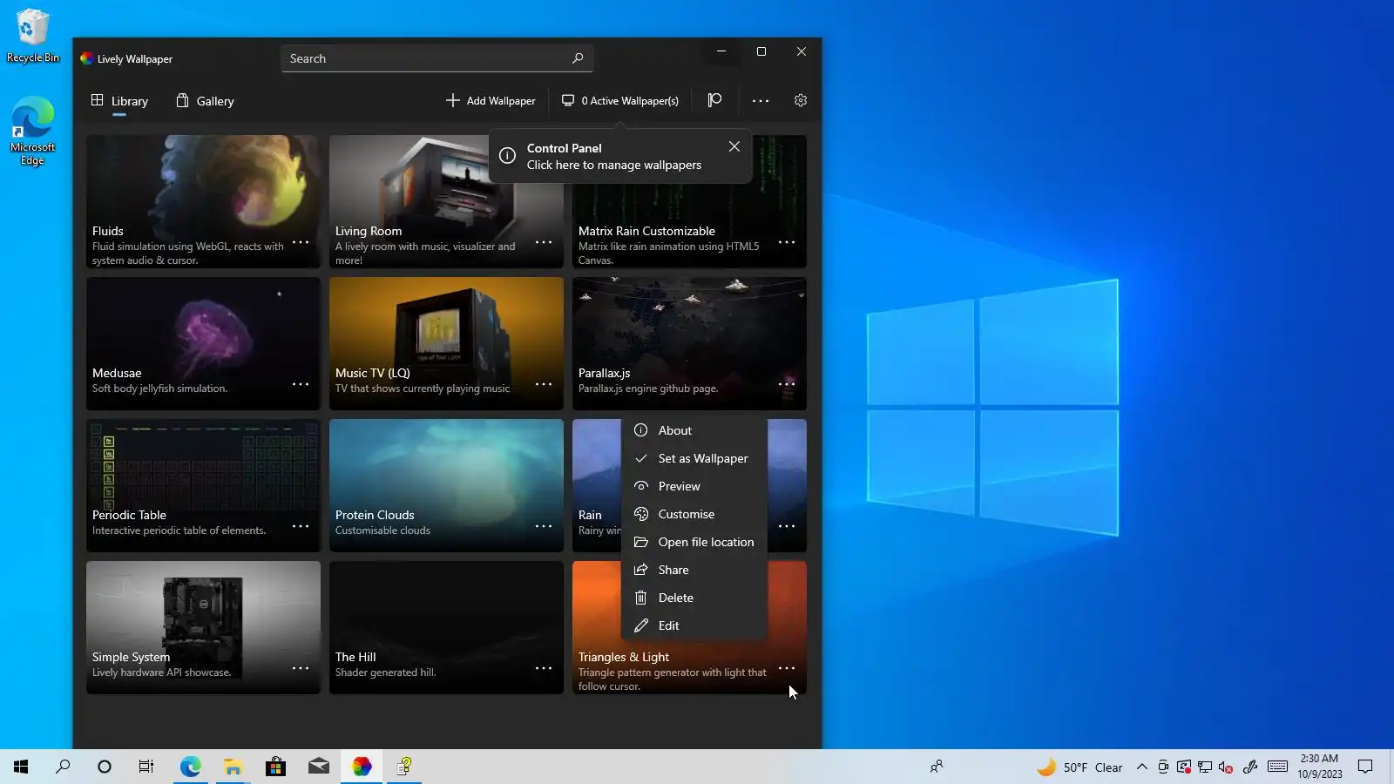
Task: Select the Simple System thumbnail
Action: (x=203, y=627)
